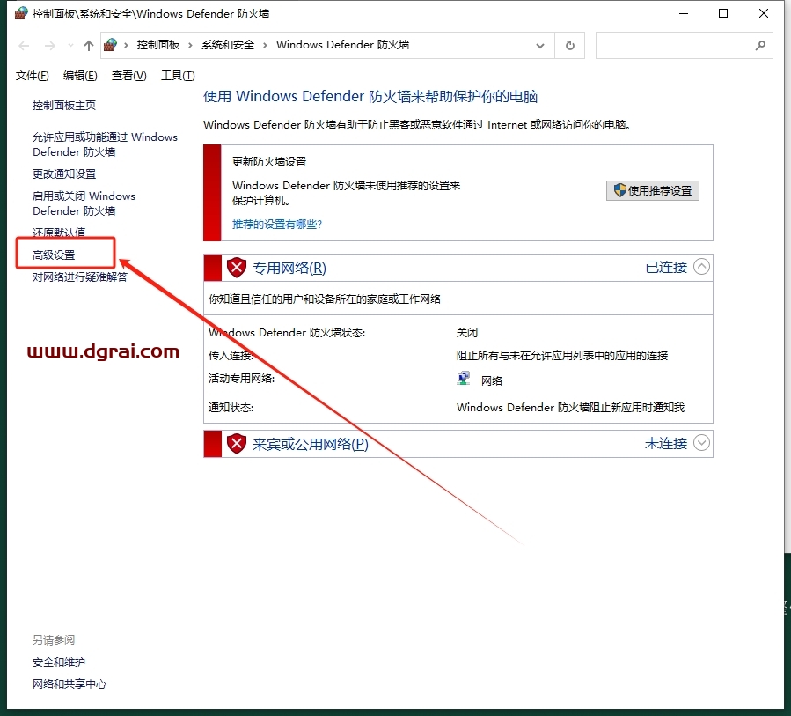Image resolution: width=791 pixels, height=716 pixels.
Task: Open 启用或关闭 Windows Defender 防火墙 link
Action: click(84, 203)
